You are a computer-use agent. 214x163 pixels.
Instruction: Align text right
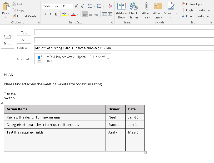[96, 14]
